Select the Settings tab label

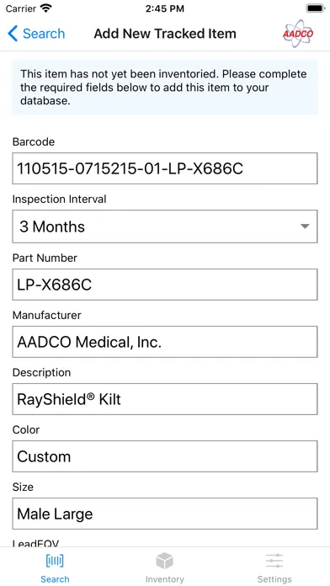274,579
